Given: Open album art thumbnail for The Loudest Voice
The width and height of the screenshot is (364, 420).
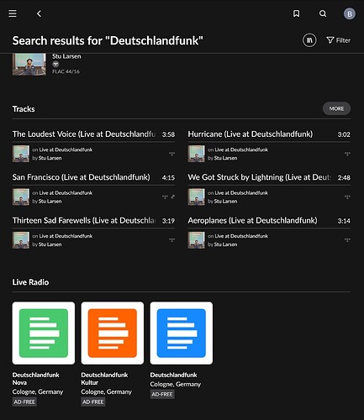Looking at the screenshot, I should (21, 154).
